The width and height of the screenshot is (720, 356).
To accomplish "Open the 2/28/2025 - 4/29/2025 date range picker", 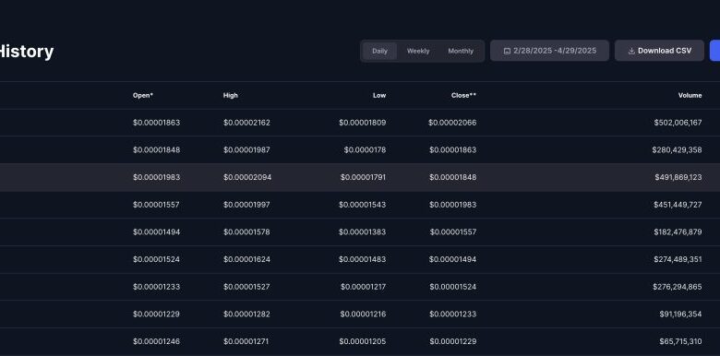I will click(x=549, y=51).
